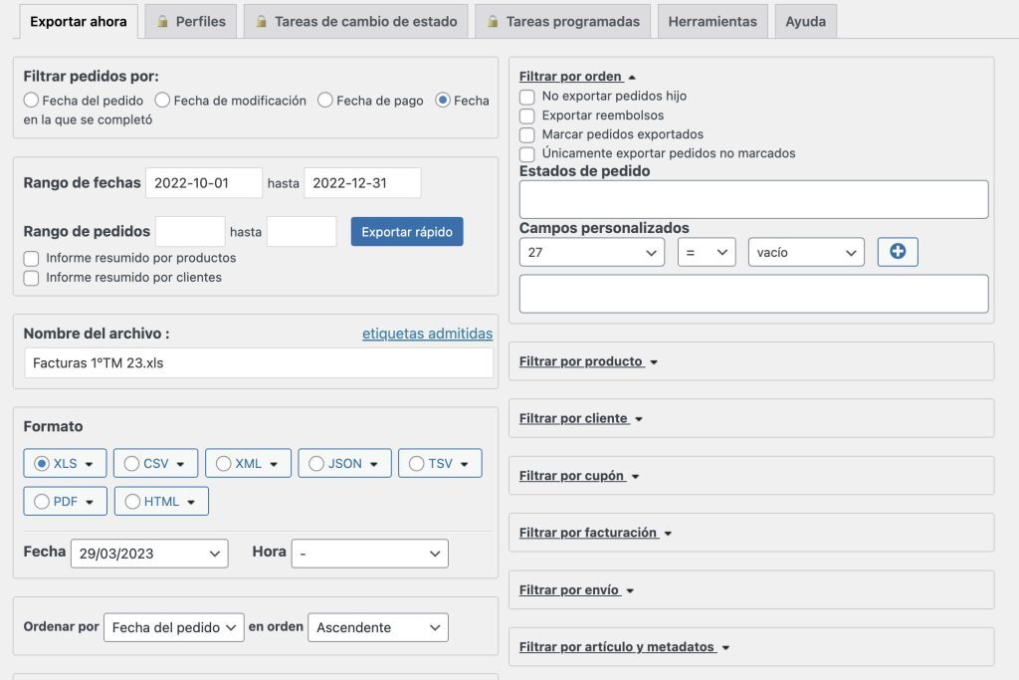
Task: Click the Nombre del archivo text field
Action: point(258,363)
